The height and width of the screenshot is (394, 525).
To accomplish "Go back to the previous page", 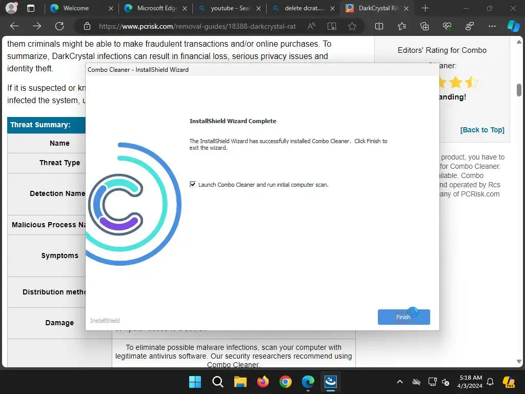I will (14, 26).
